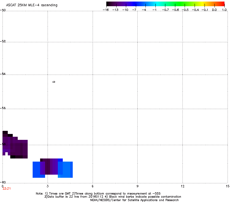Click the '-10' color bar scale label
This screenshot has width=230, height=202.
pos(125,10)
